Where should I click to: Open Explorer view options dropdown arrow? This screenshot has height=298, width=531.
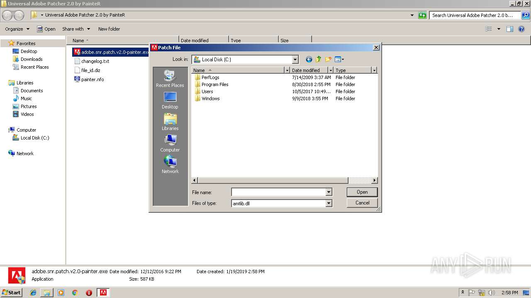click(x=499, y=29)
